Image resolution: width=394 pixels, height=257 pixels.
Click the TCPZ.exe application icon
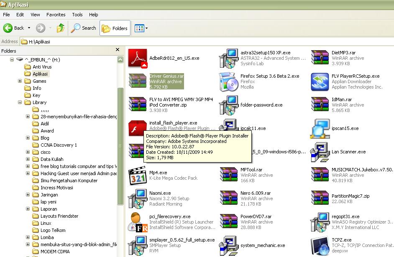[x=320, y=246]
